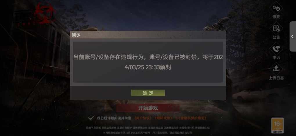Confirm the dialog with 确定 button
Image resolution: width=296 pixels, height=136 pixels.
[x=148, y=93]
